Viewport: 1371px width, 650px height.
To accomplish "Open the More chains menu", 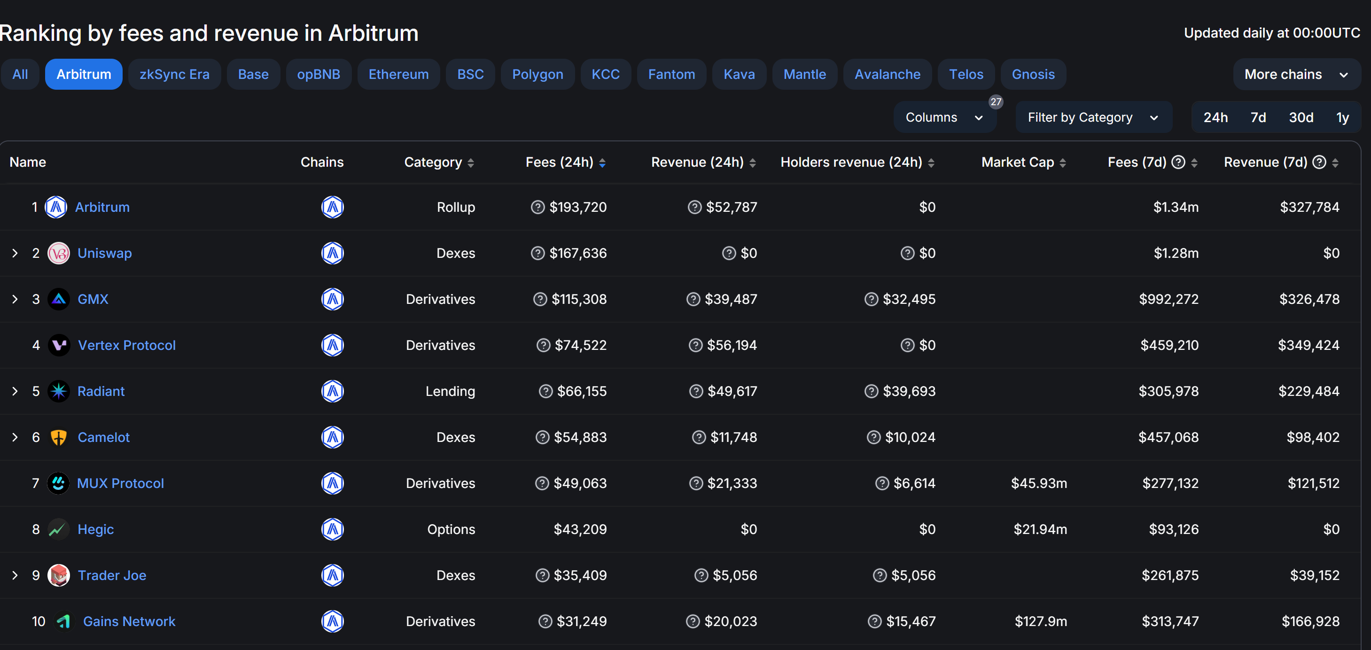I will click(x=1296, y=74).
